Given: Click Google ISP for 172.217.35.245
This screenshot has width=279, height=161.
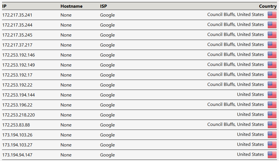Looking at the screenshot, I should pyautogui.click(x=107, y=35).
